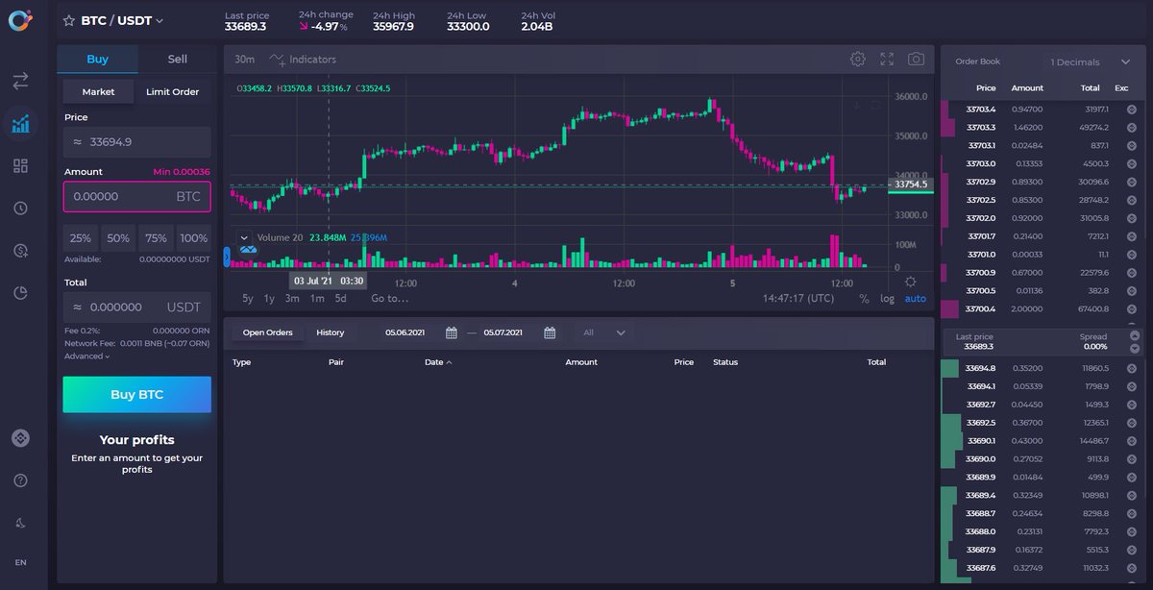Click the Buy BTC button
Screen dimensions: 1153x590
[x=137, y=395]
